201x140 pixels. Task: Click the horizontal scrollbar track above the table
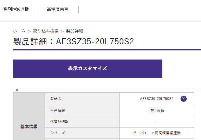pyautogui.click(x=107, y=90)
